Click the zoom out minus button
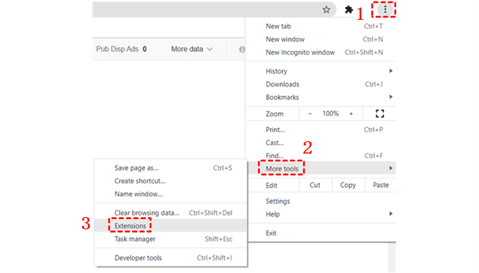The width and height of the screenshot is (479, 273). [310, 113]
